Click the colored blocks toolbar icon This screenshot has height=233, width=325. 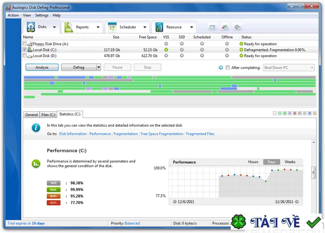point(225,27)
